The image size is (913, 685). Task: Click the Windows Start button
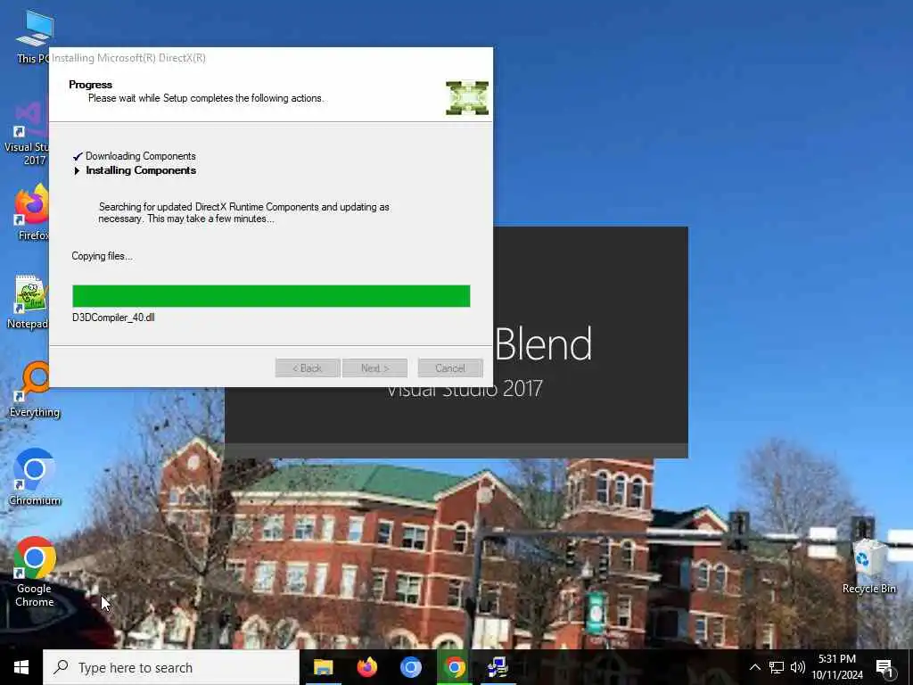[x=21, y=667]
